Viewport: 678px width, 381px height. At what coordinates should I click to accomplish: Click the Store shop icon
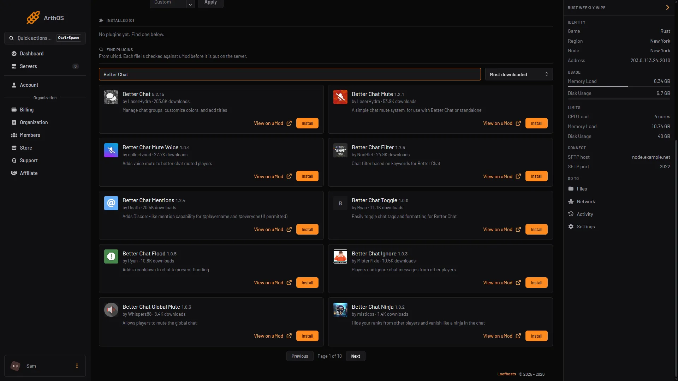click(x=14, y=148)
